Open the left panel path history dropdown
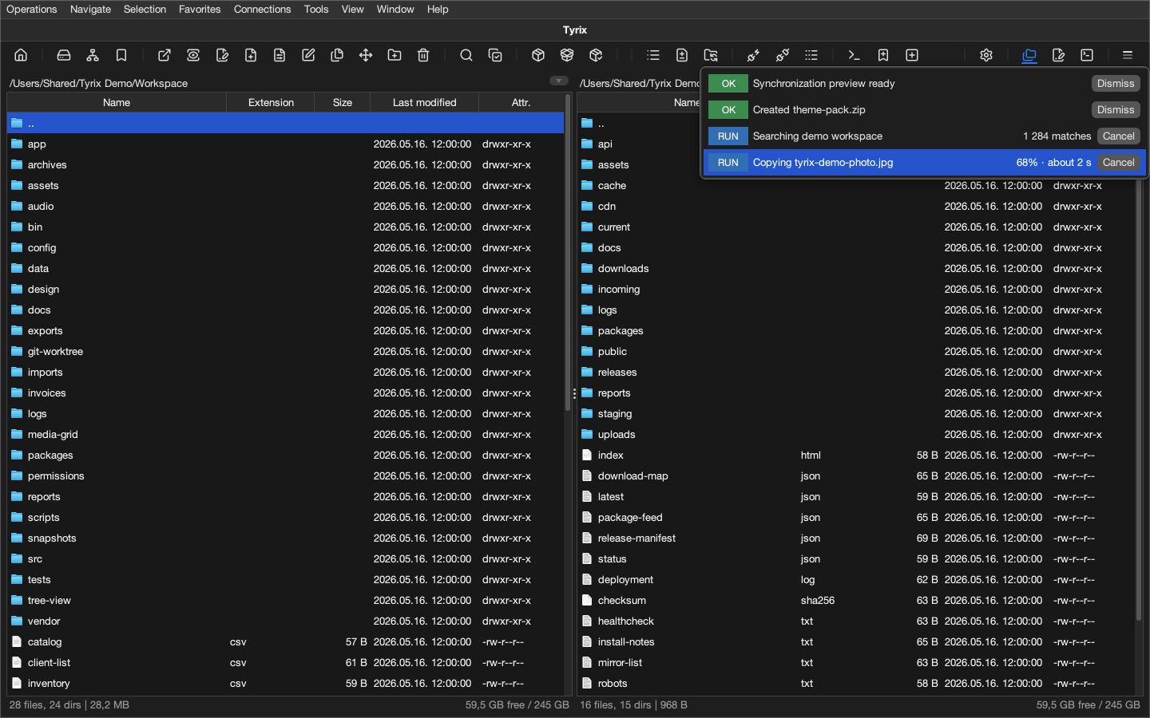1150x718 pixels. pyautogui.click(x=559, y=81)
